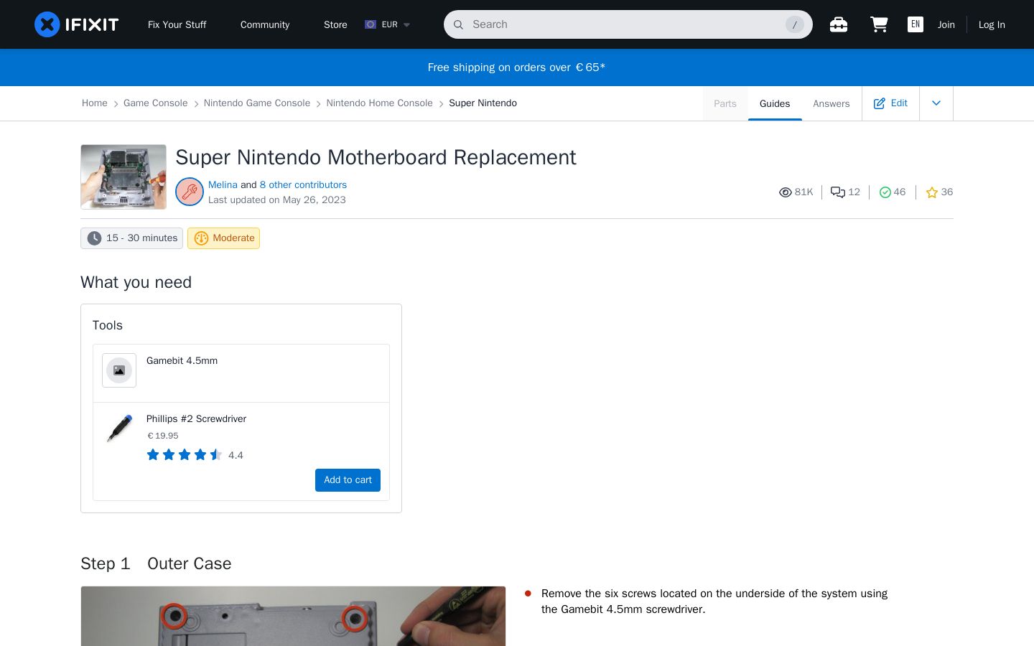The width and height of the screenshot is (1034, 646).
Task: Focus the Search input field
Action: point(628,24)
